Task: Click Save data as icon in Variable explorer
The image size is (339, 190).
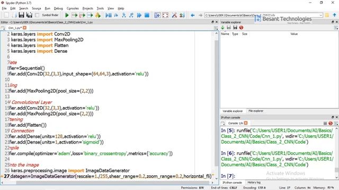Action: click(x=235, y=27)
